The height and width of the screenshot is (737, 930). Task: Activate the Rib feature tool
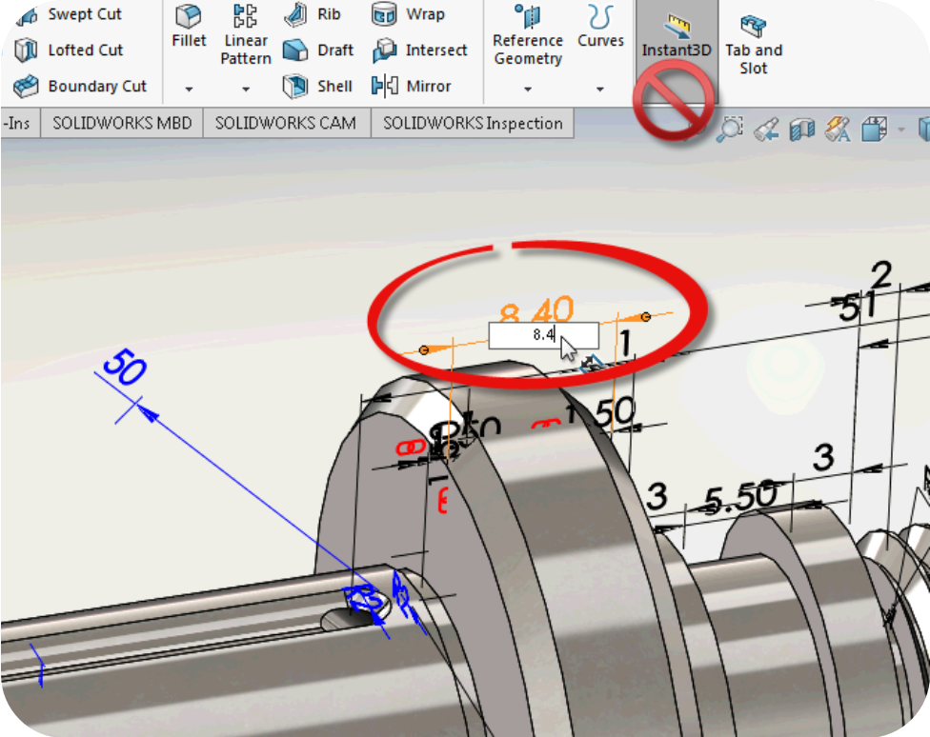click(x=313, y=13)
